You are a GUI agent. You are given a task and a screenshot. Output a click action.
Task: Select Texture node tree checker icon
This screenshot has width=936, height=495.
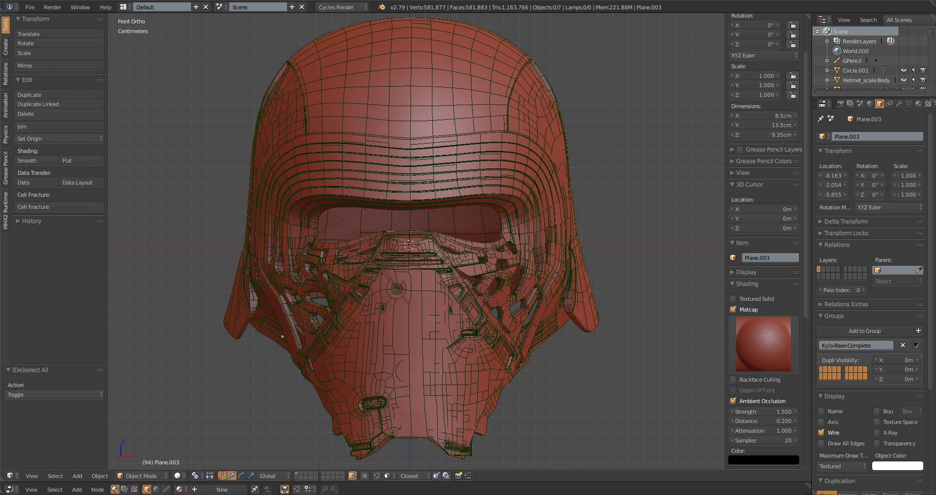[x=134, y=489]
